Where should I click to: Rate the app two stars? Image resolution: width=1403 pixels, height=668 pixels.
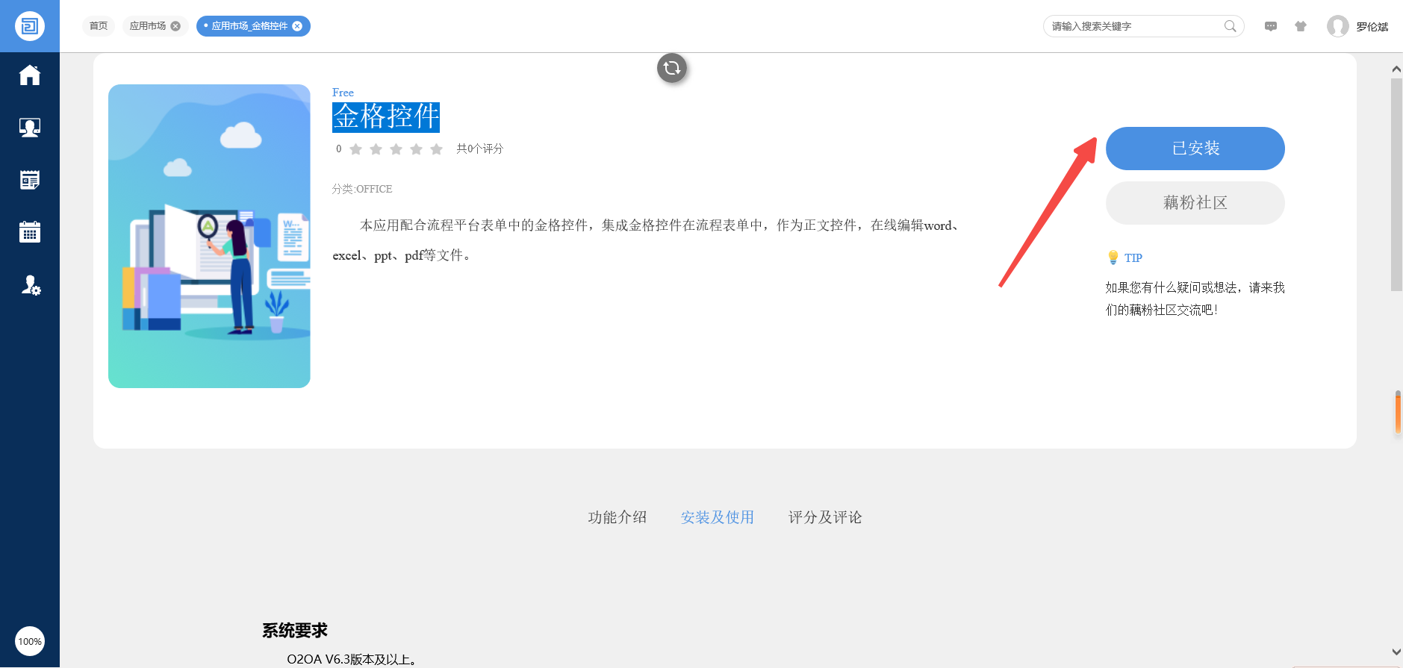(376, 149)
